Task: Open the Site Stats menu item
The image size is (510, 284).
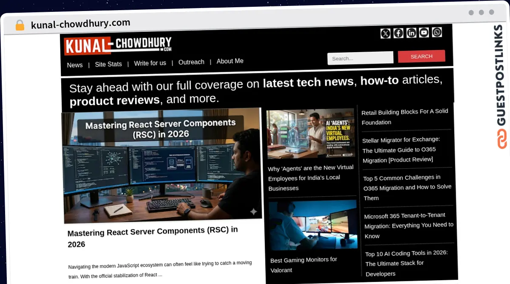Action: pyautogui.click(x=108, y=64)
